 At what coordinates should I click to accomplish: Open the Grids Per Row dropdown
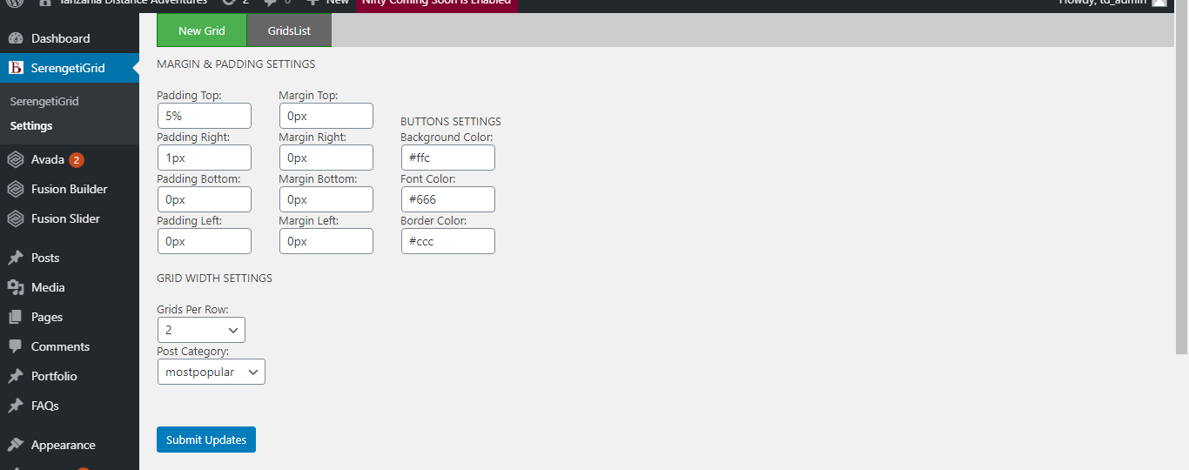(201, 330)
